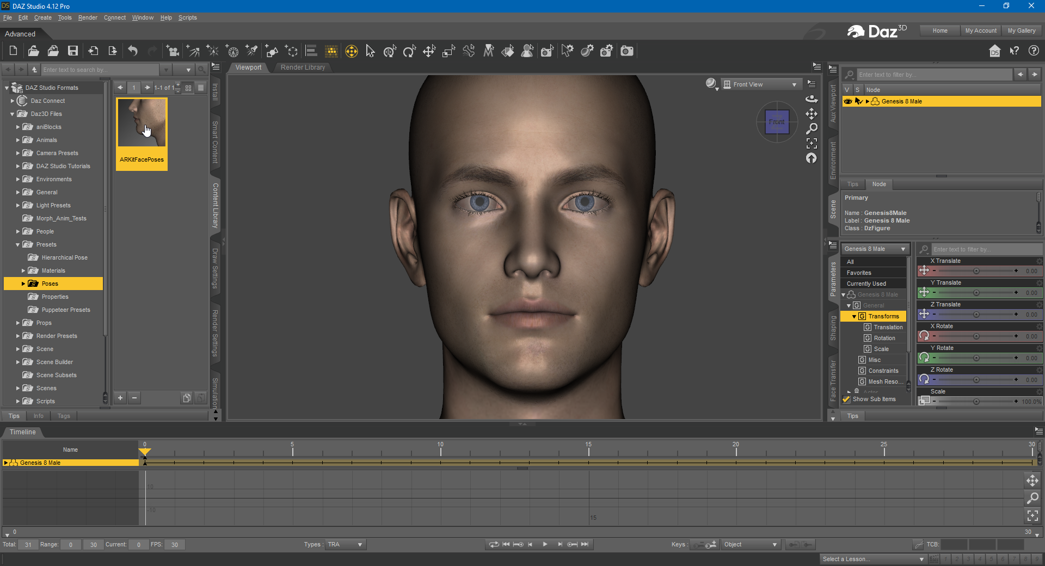Toggle visibility eye of Genesis 8 Male
The height and width of the screenshot is (566, 1045).
coord(848,101)
